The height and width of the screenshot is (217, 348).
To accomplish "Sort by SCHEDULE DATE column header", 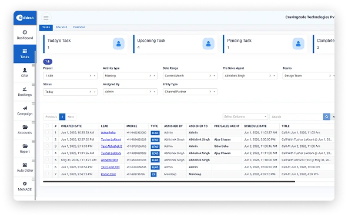I will (x=255, y=126).
